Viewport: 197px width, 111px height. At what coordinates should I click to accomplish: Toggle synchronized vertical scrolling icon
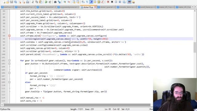(x=74, y=2)
